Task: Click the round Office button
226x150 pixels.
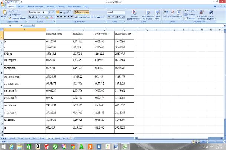Action: [3, 3]
